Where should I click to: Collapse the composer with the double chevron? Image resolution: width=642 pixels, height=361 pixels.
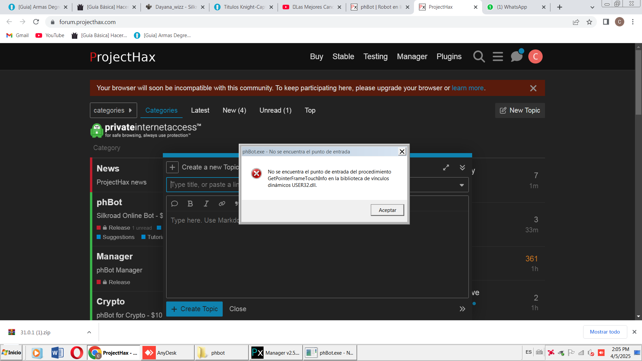pos(462,167)
